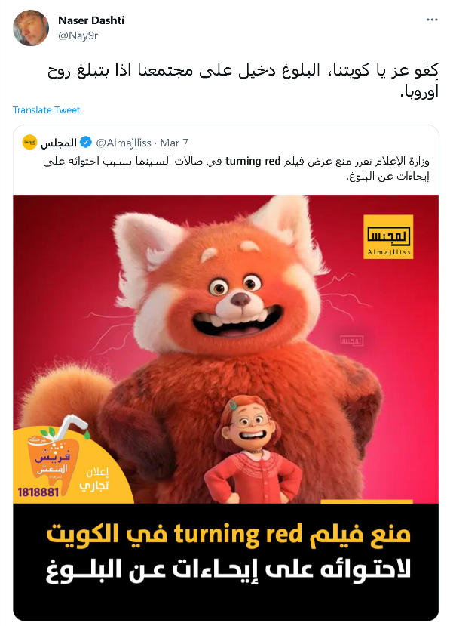
Task: Open the red panda movie image
Action: (225, 407)
